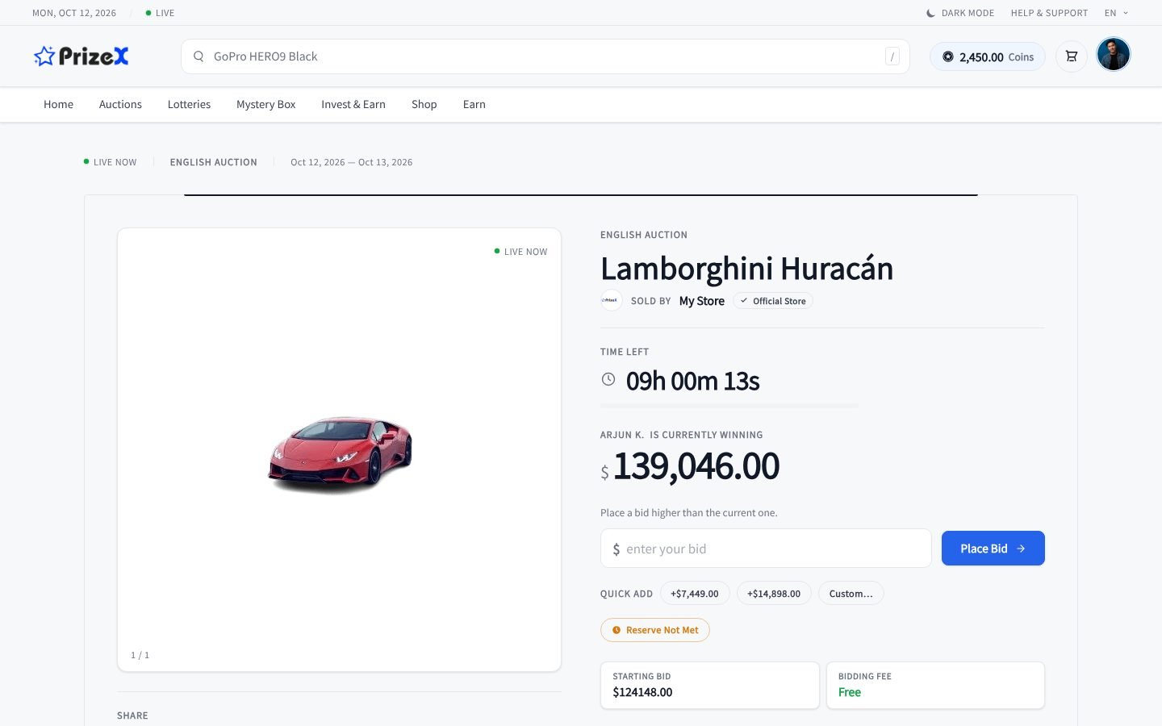Click the Oct 12, 2026 — Oct 13, 2026 date range

tap(352, 162)
